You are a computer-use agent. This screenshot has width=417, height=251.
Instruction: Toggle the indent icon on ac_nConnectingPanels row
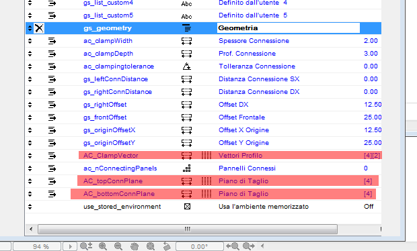[52, 168]
